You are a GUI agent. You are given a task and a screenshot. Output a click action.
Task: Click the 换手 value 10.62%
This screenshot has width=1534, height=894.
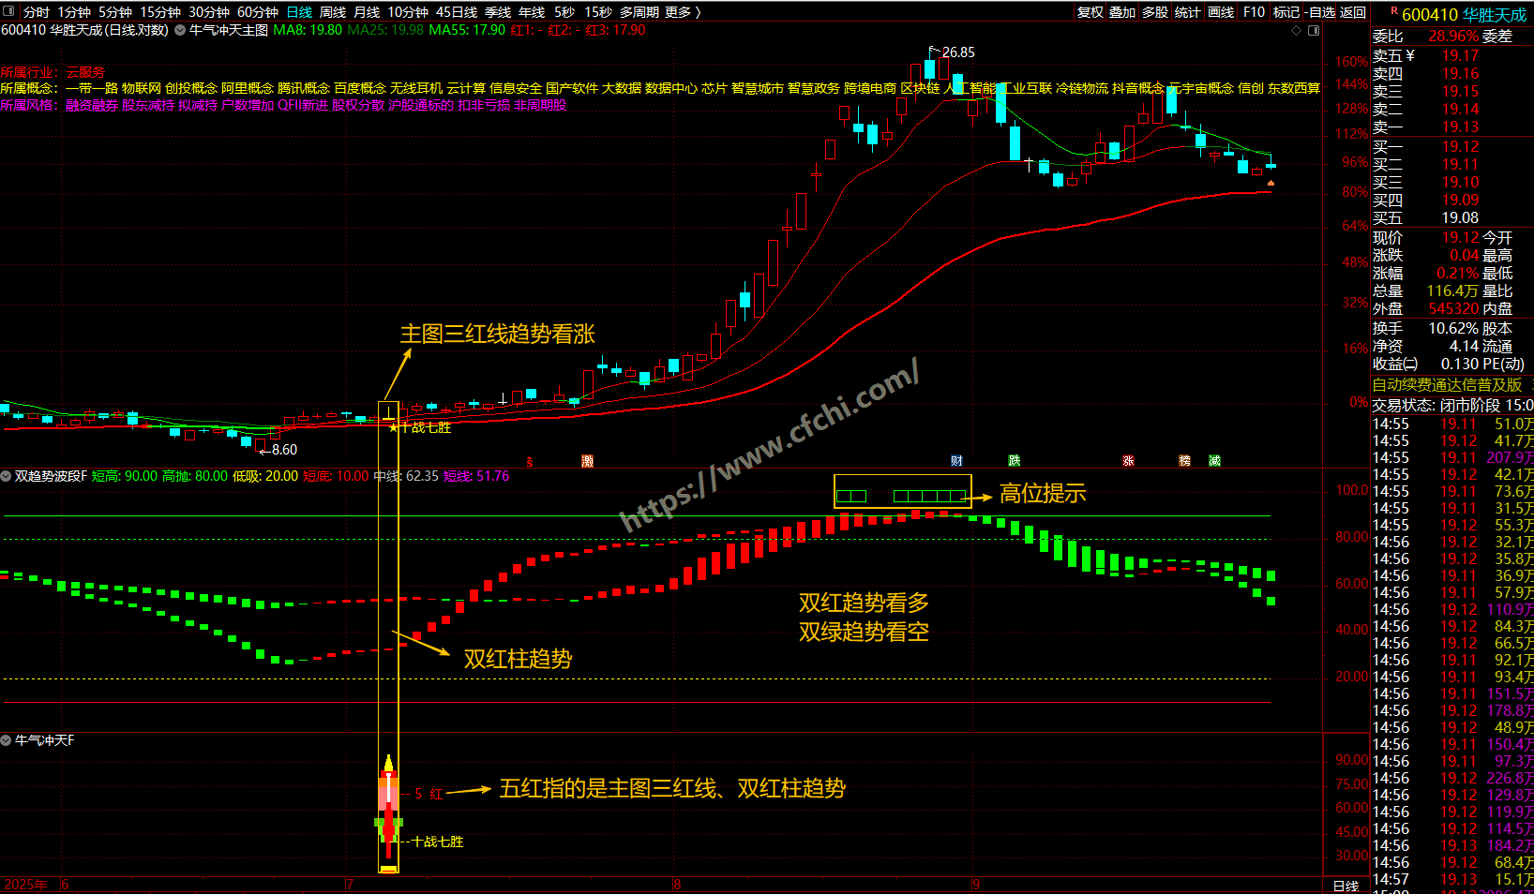[x=1452, y=328]
